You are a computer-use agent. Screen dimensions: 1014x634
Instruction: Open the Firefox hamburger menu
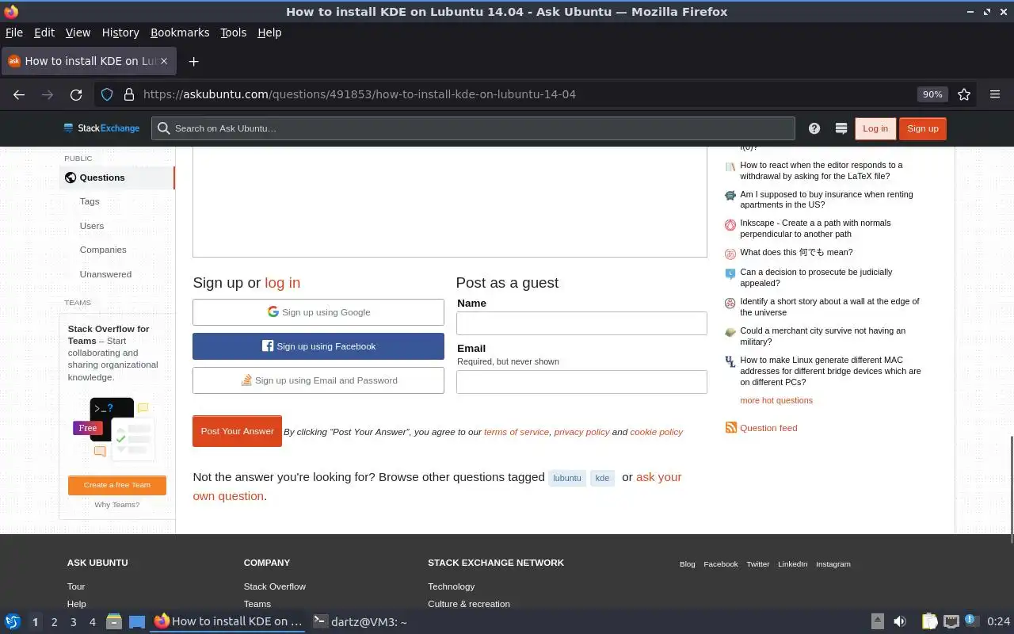[995, 94]
